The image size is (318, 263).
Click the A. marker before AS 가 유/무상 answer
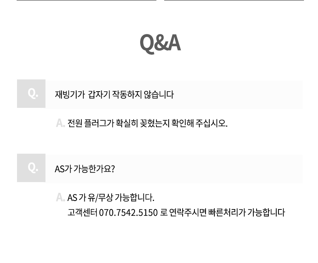pyautogui.click(x=60, y=197)
